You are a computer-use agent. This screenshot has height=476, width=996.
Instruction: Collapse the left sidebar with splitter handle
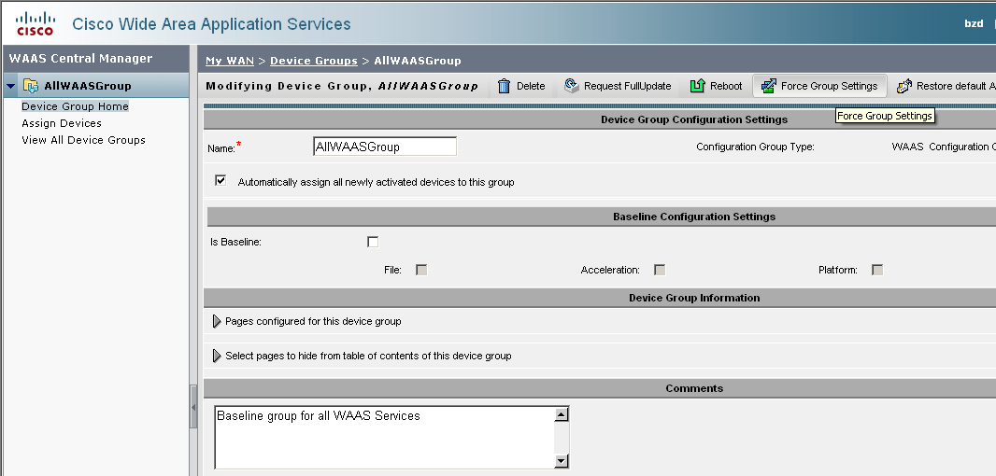coord(193,407)
